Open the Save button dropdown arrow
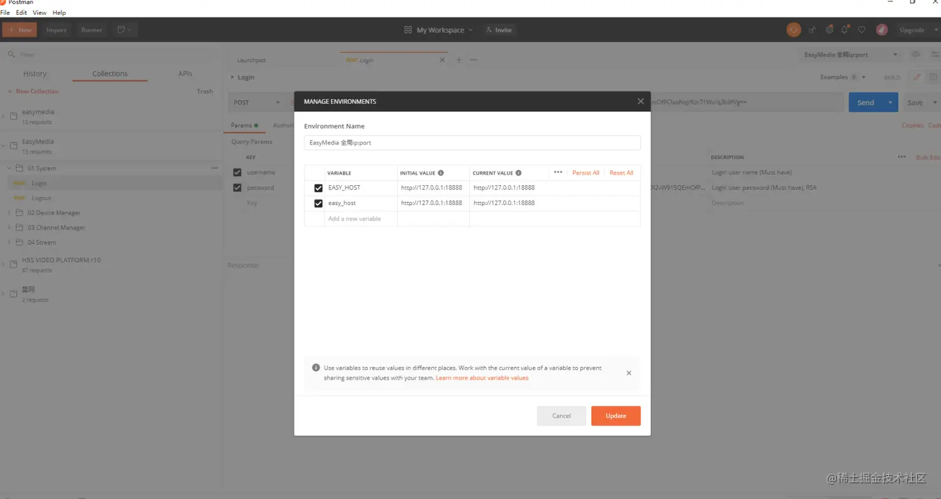Image resolution: width=941 pixels, height=499 pixels. pos(935,103)
